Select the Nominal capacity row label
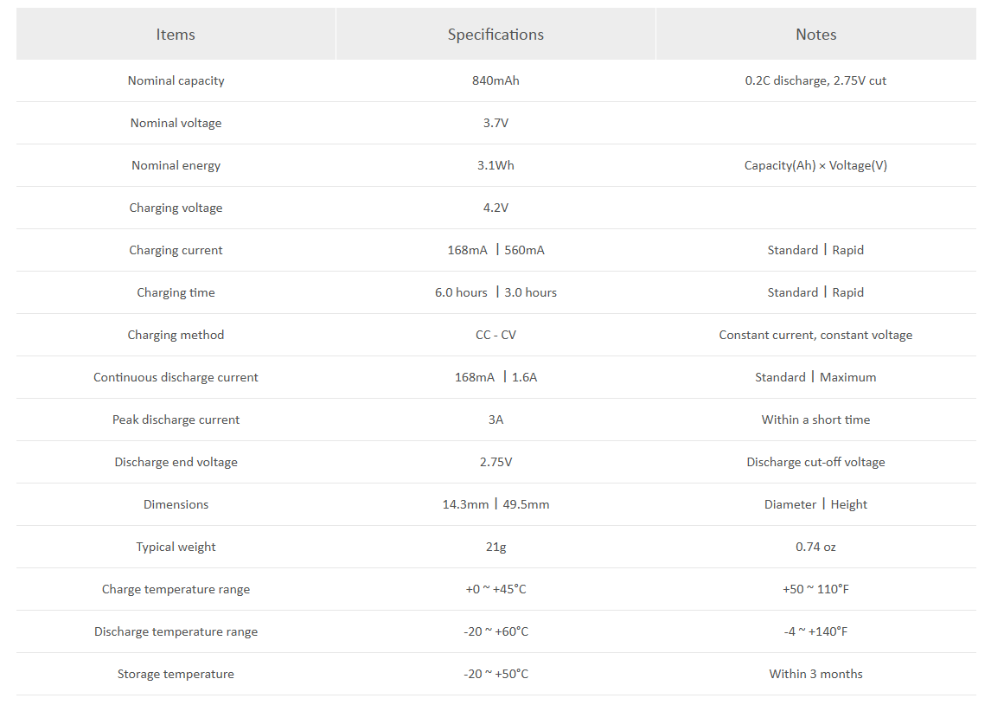 tap(176, 80)
